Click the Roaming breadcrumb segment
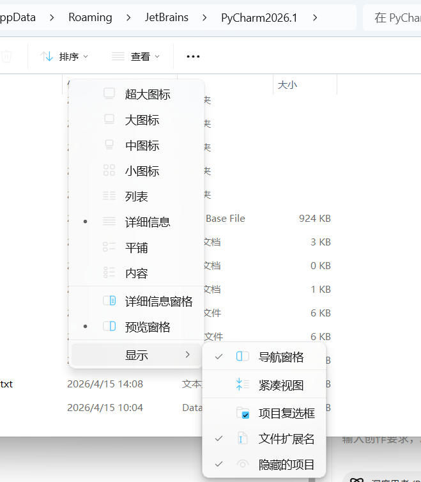Image resolution: width=421 pixels, height=482 pixels. click(x=90, y=17)
